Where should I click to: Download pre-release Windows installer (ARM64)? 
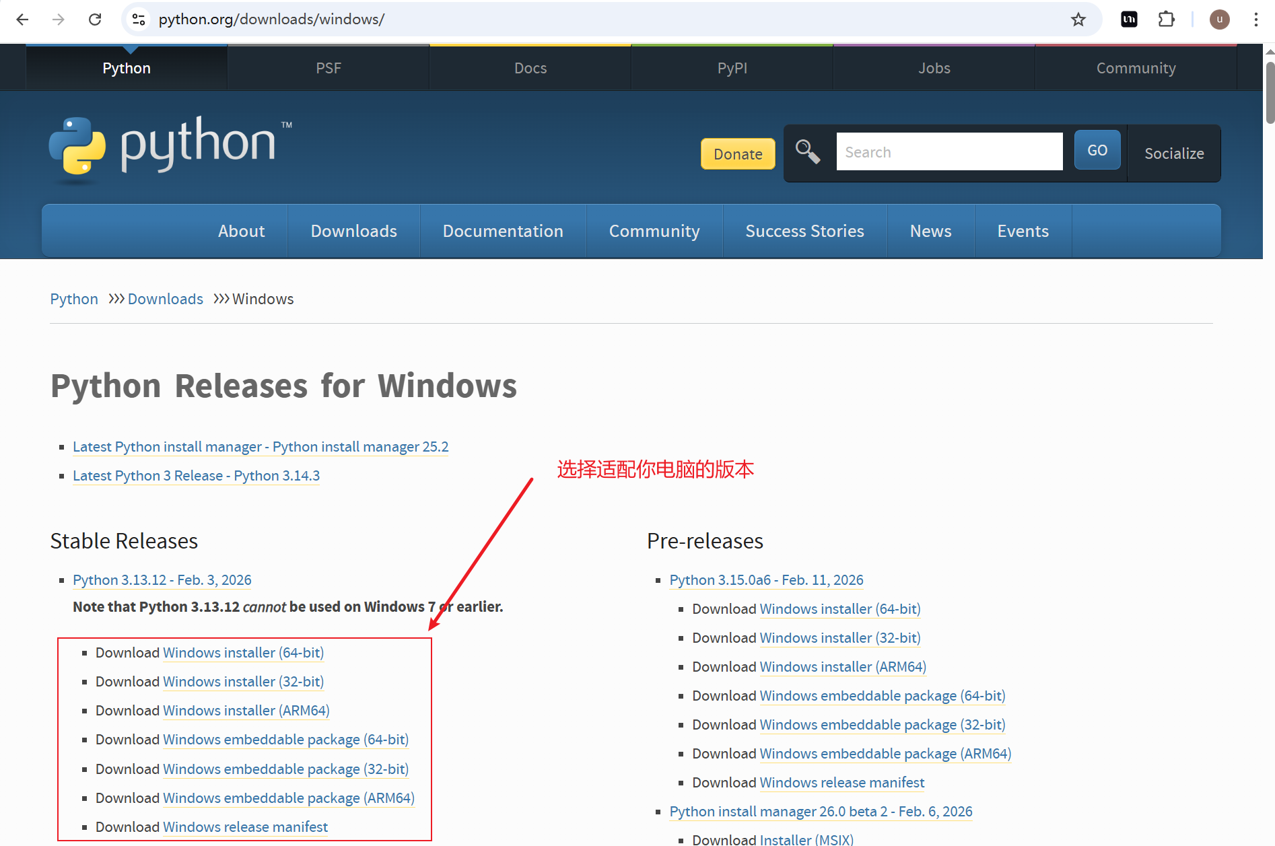pyautogui.click(x=843, y=667)
